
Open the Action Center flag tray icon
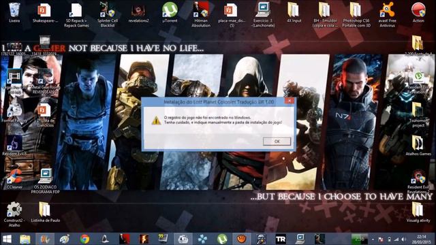[x=381, y=240]
